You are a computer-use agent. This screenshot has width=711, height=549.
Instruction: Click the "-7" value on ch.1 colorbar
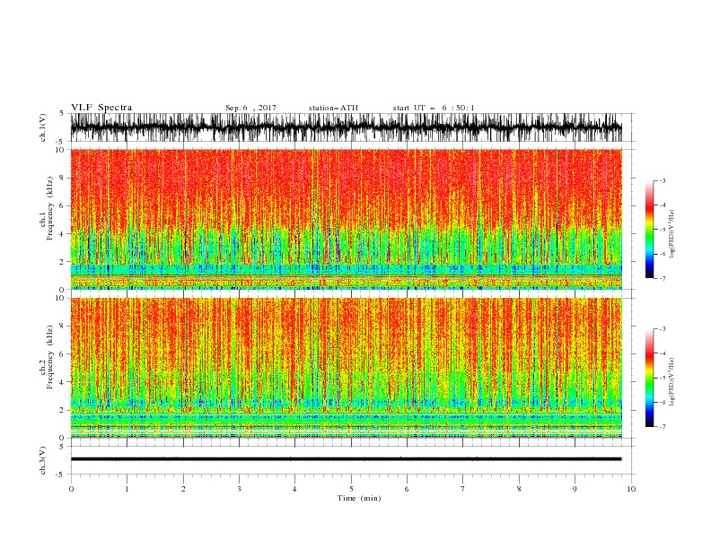[663, 278]
